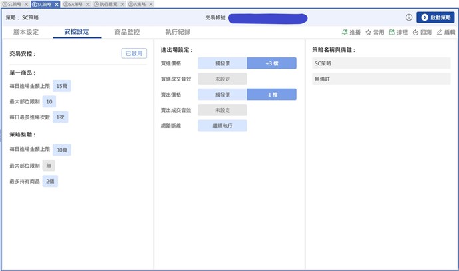Viewport: 459px width, 271px height.
Task: Click the info icon beside 啟動策略
Action: (x=408, y=17)
